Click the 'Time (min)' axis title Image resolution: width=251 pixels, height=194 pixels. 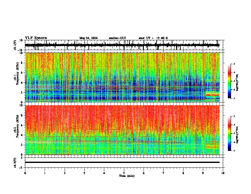click(x=127, y=176)
